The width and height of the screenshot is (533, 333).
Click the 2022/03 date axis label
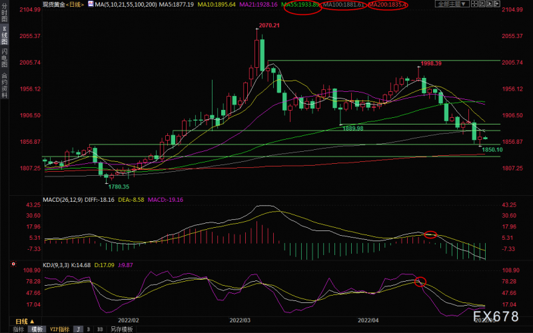coord(240,320)
